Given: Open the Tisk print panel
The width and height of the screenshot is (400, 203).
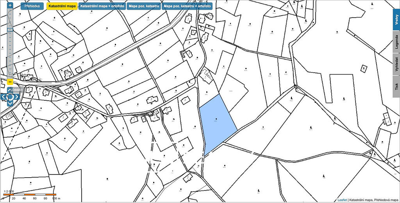Looking at the screenshot, I should pos(396,87).
